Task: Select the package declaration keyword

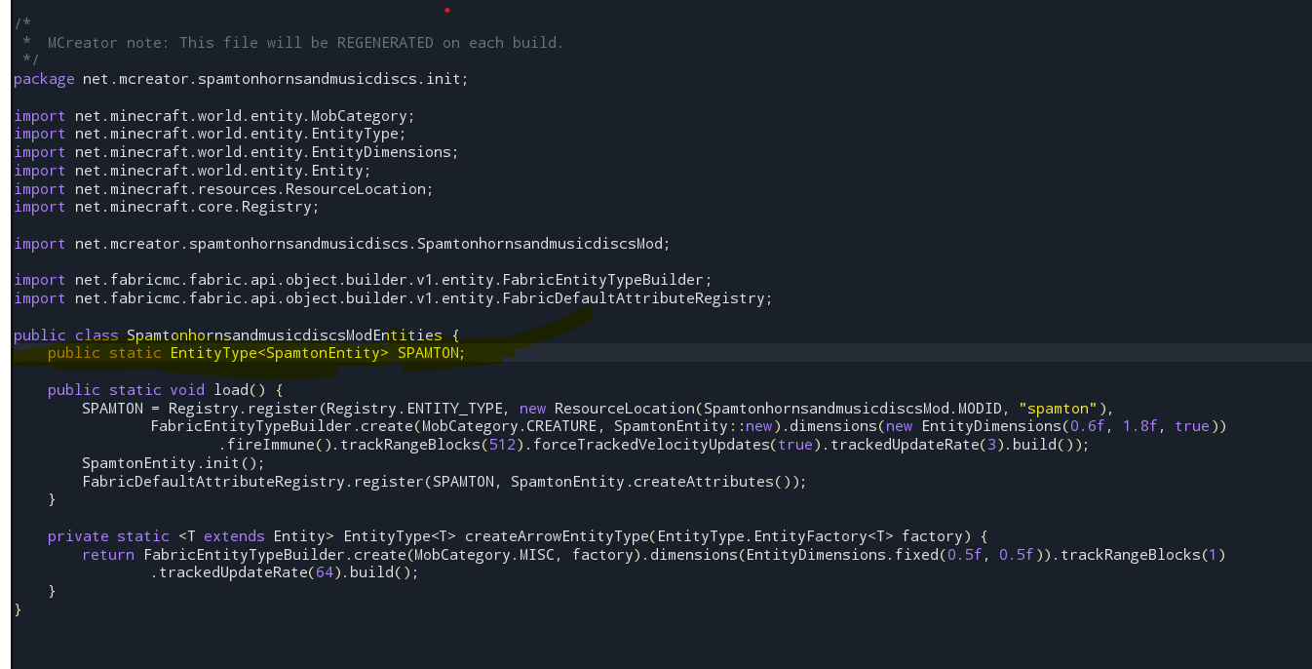Action: pyautogui.click(x=44, y=79)
